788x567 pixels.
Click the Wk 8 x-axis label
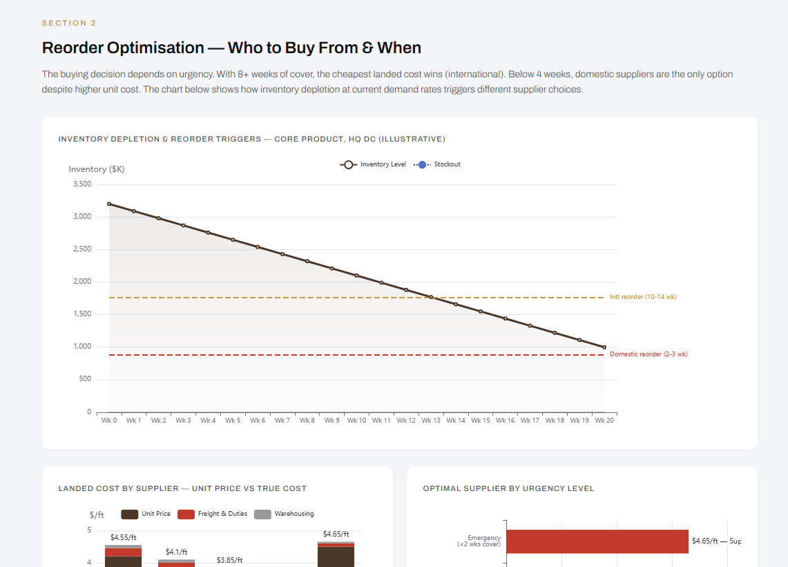[x=307, y=420]
